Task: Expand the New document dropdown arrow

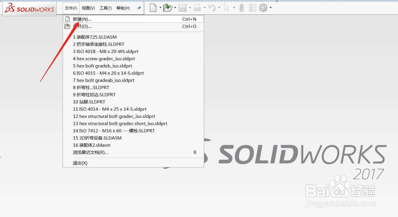Action: pos(160,8)
